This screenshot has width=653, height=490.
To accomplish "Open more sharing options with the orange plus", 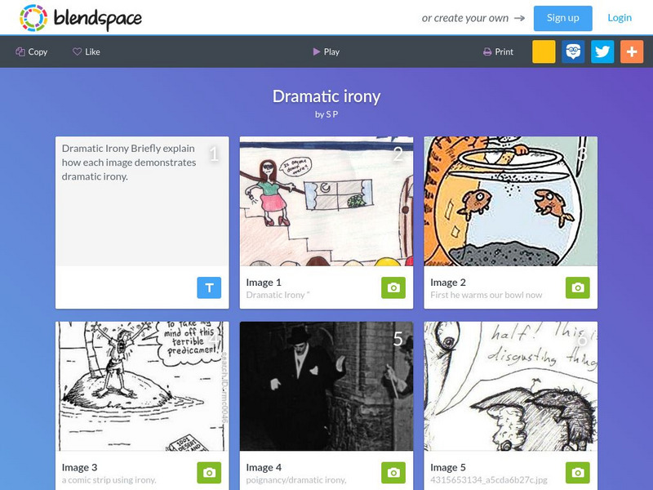I will coord(632,51).
